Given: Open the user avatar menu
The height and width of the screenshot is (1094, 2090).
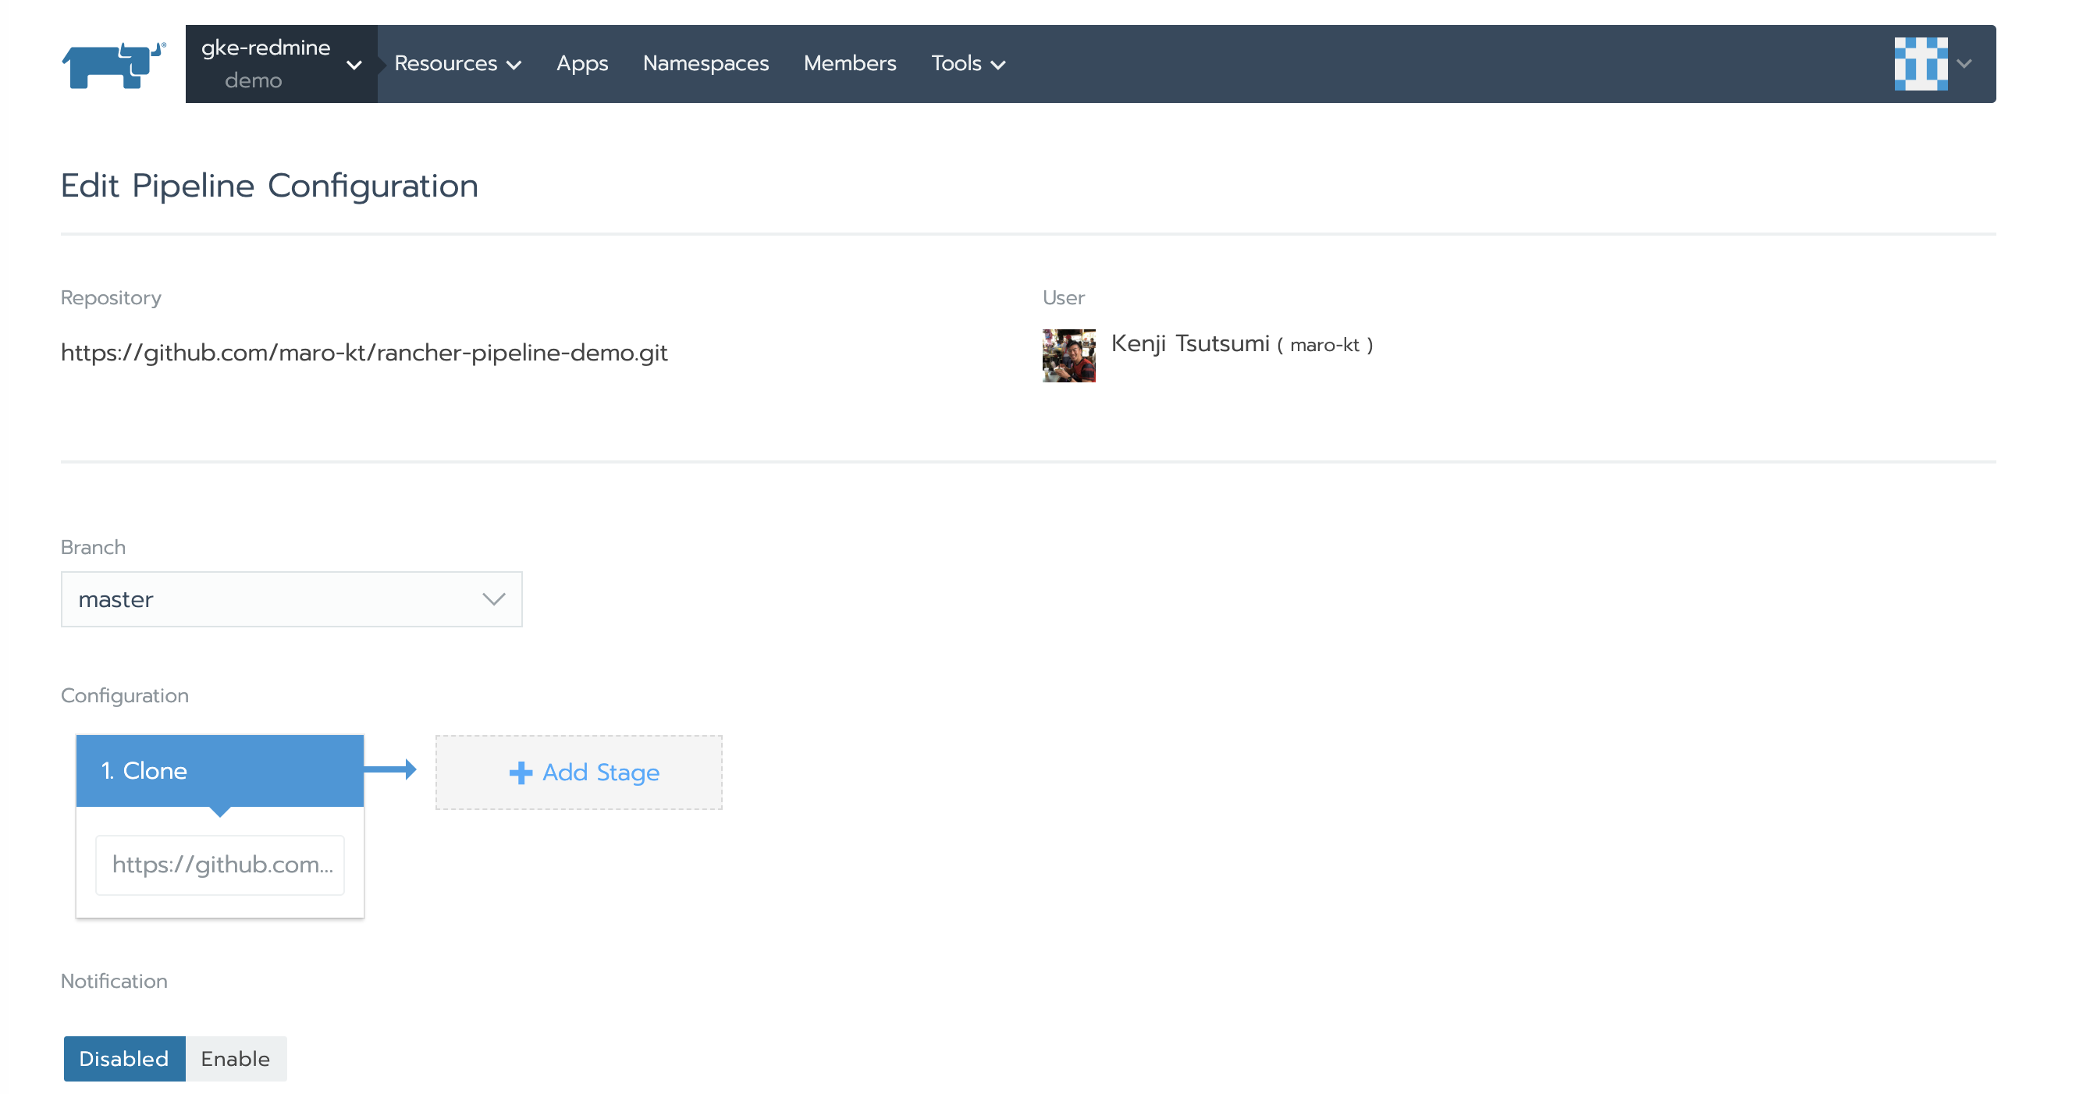Looking at the screenshot, I should pos(1920,63).
